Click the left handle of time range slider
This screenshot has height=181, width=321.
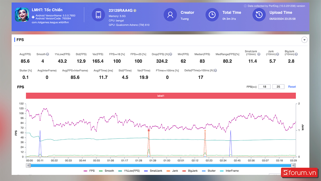pyautogui.click(x=29, y=165)
